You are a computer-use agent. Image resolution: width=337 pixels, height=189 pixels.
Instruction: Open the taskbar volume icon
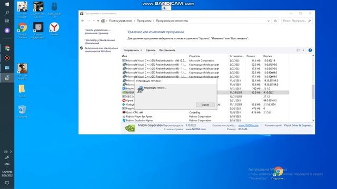5,152
